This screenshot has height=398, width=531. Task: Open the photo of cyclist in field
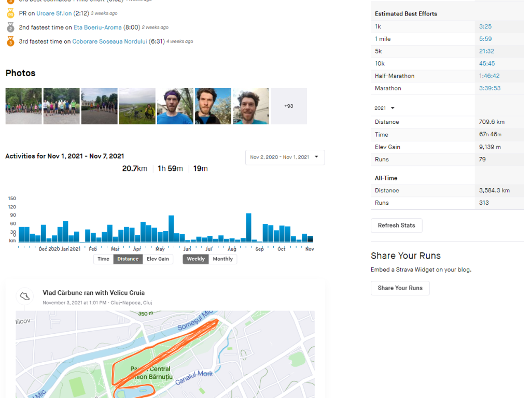[137, 106]
